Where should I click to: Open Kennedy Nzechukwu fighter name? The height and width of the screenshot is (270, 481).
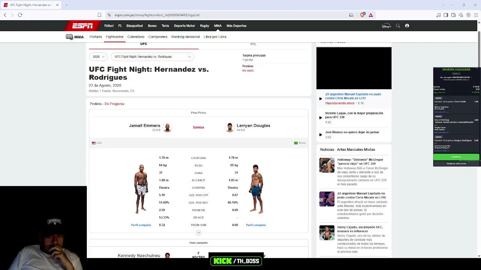[139, 255]
